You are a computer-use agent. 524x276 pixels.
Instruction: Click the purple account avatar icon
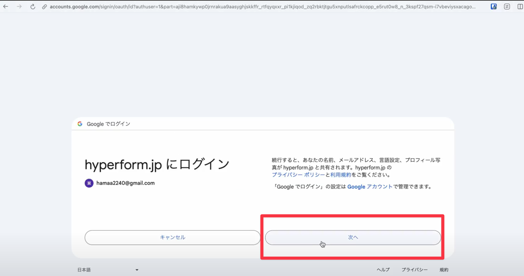(x=89, y=183)
